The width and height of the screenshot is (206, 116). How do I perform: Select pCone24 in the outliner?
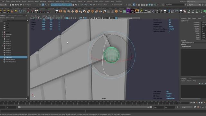pyautogui.click(x=8, y=55)
